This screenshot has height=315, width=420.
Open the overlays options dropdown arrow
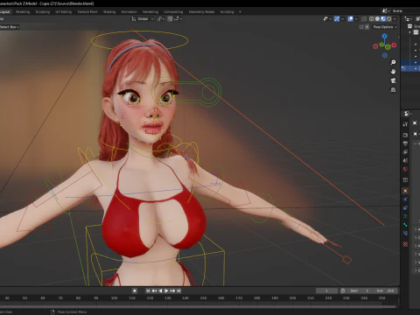pos(356,19)
